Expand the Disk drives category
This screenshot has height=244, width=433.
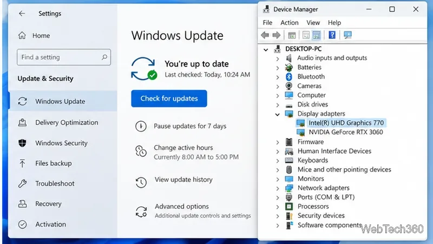pyautogui.click(x=278, y=105)
